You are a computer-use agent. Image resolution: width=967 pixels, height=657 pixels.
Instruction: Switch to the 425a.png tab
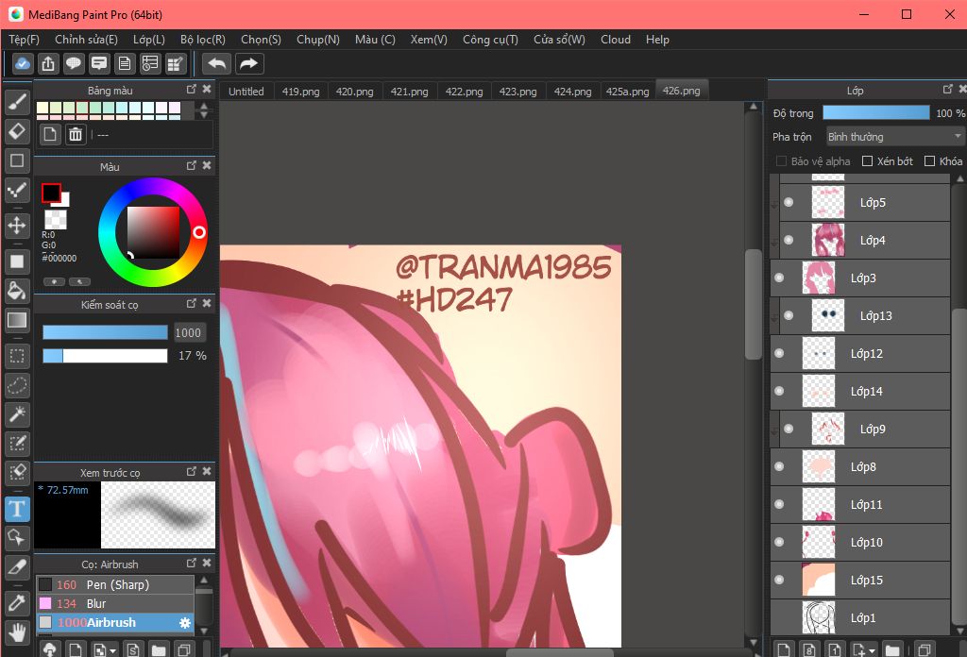[627, 92]
